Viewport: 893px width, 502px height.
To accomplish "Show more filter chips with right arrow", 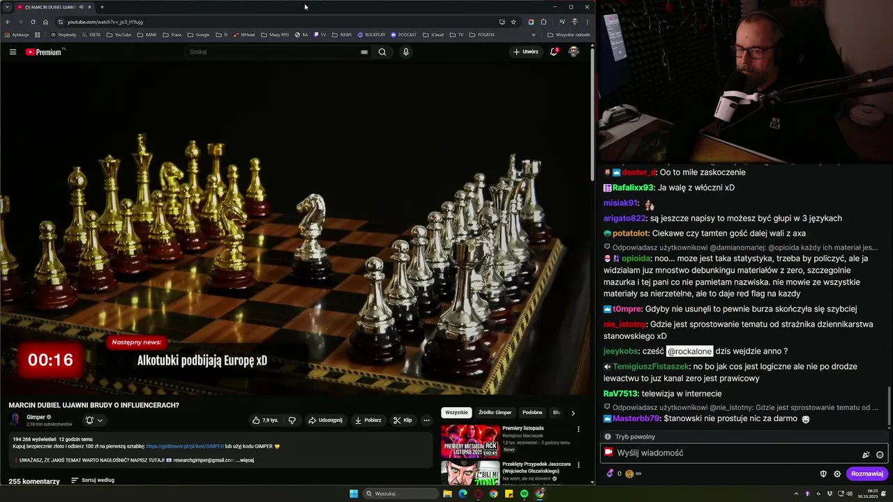I will pos(573,413).
